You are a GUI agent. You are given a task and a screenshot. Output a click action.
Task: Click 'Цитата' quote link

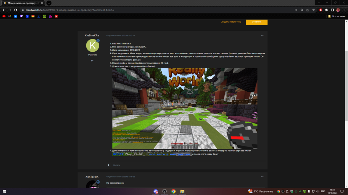click(x=117, y=165)
